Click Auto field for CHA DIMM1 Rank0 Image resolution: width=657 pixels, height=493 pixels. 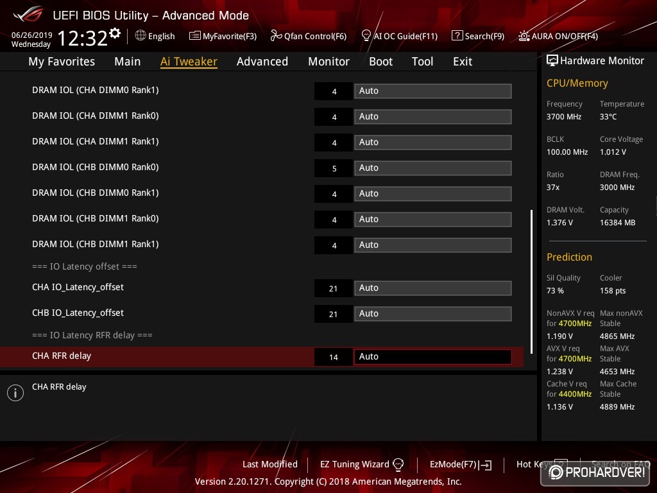pos(433,117)
